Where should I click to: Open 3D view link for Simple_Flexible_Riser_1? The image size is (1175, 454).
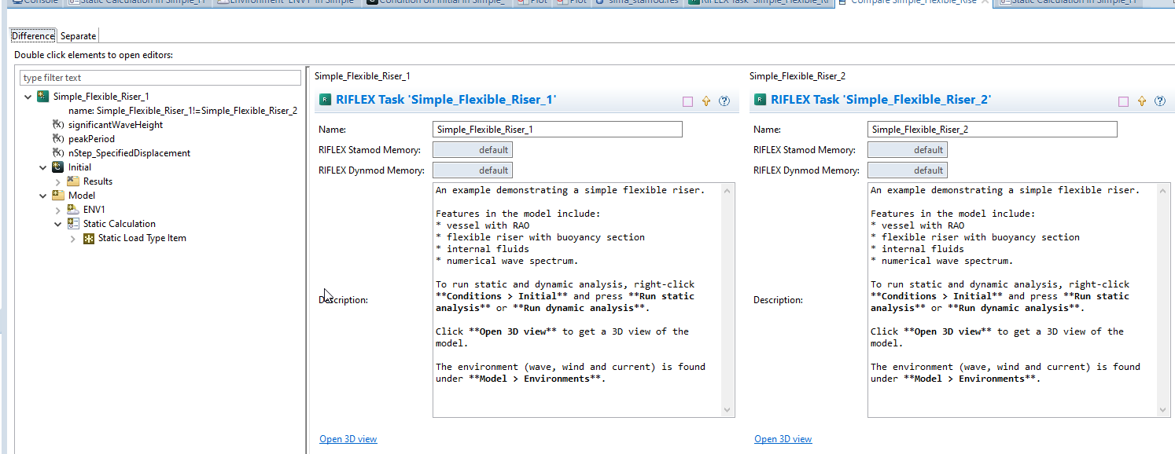click(x=348, y=439)
